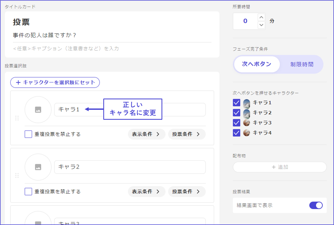Expand 投票条件 for the キャラ1 option
Screen dimensions: 334x225
tap(187, 134)
